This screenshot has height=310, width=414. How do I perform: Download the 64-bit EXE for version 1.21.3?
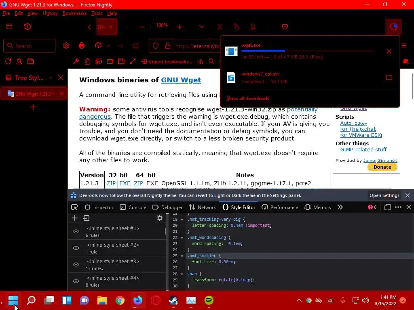[x=152, y=183]
